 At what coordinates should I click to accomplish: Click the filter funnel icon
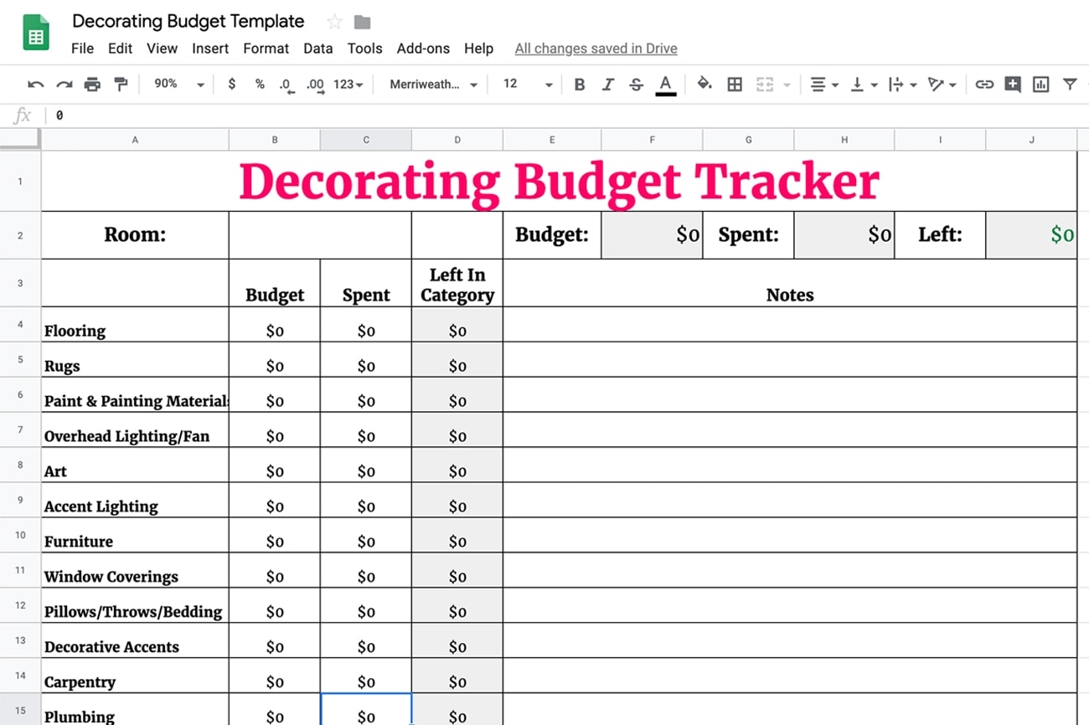(x=1070, y=85)
